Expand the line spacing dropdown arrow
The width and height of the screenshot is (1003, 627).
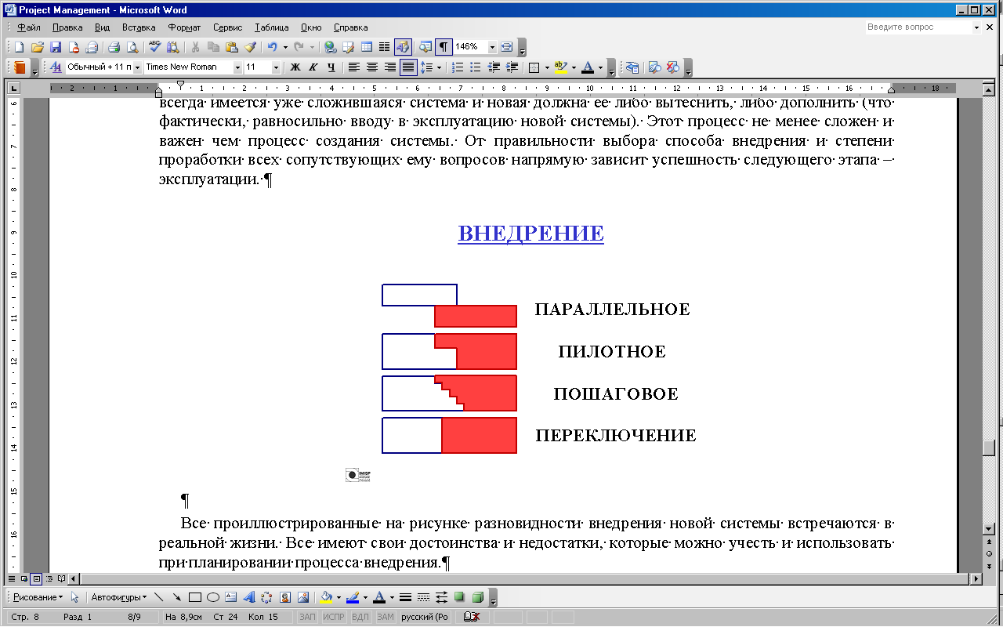pos(440,67)
